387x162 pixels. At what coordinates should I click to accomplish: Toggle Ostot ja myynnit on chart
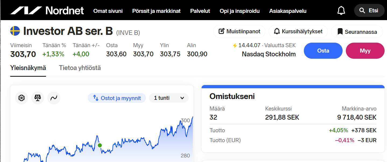click(x=117, y=98)
